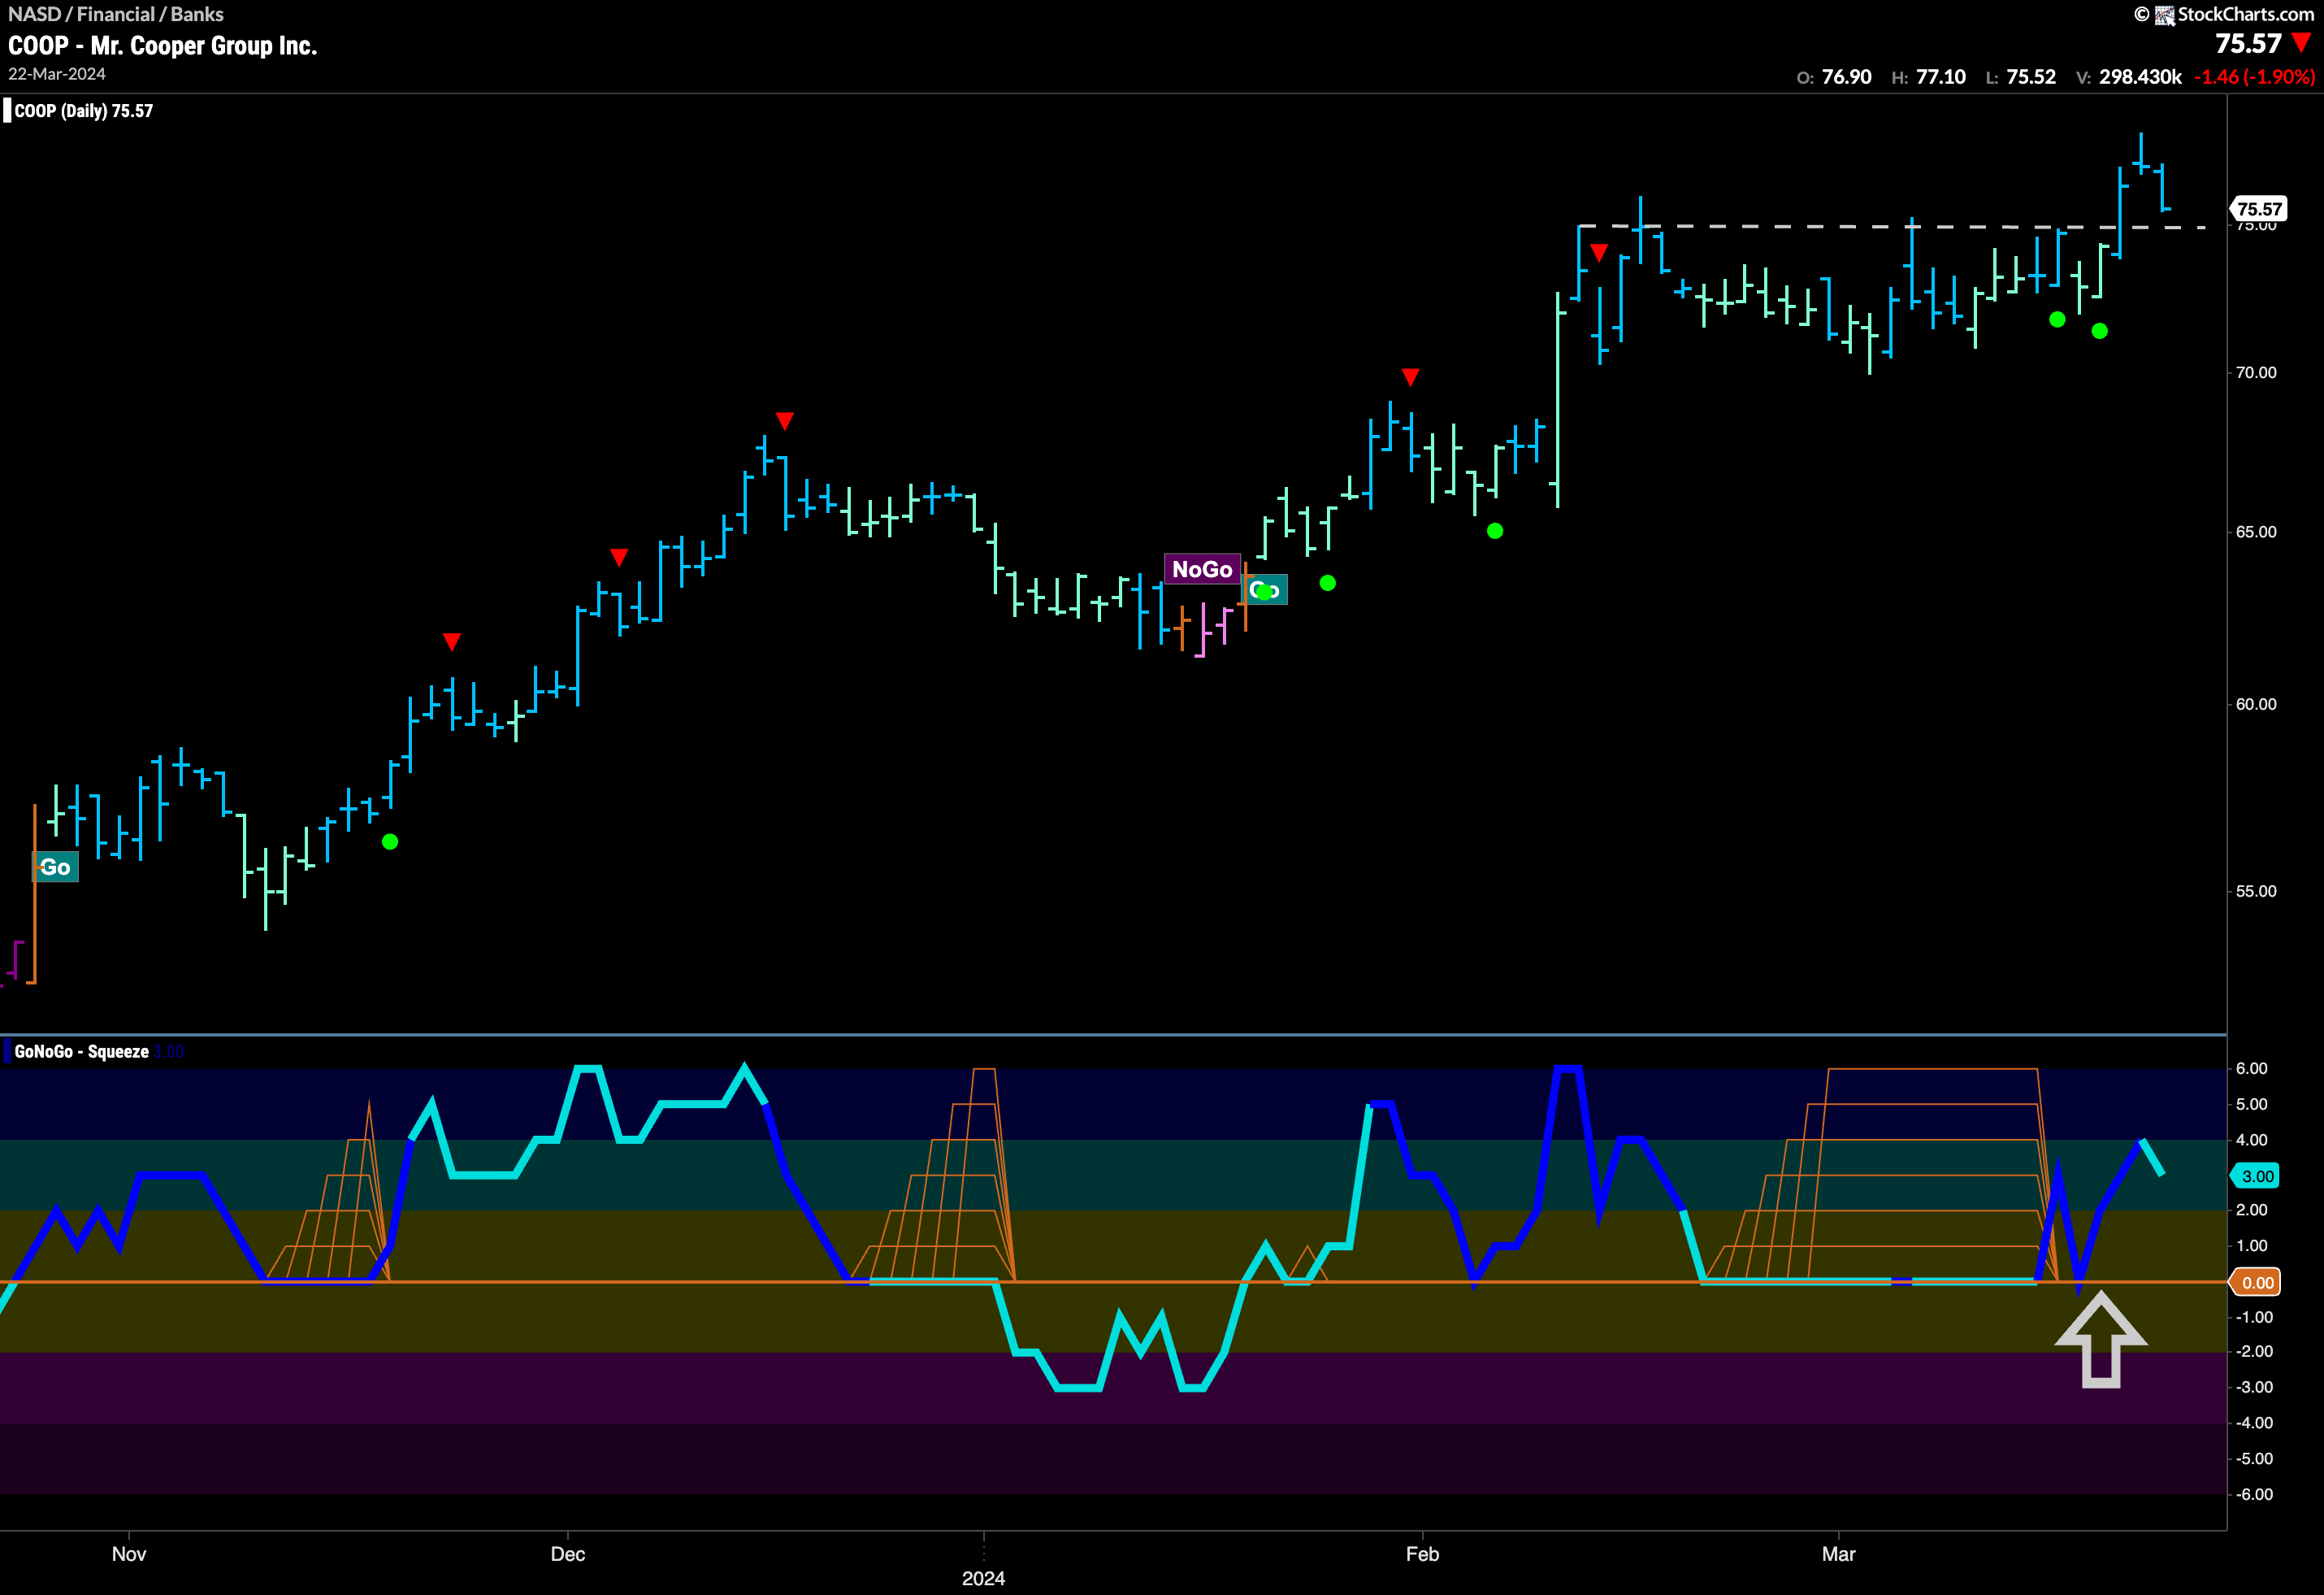The image size is (2324, 1595).
Task: Select the early-December red triangle marker
Action: tap(619, 556)
